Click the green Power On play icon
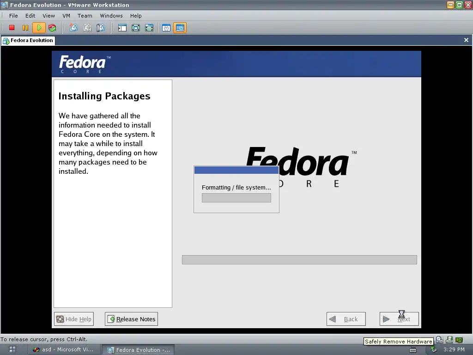 39,28
